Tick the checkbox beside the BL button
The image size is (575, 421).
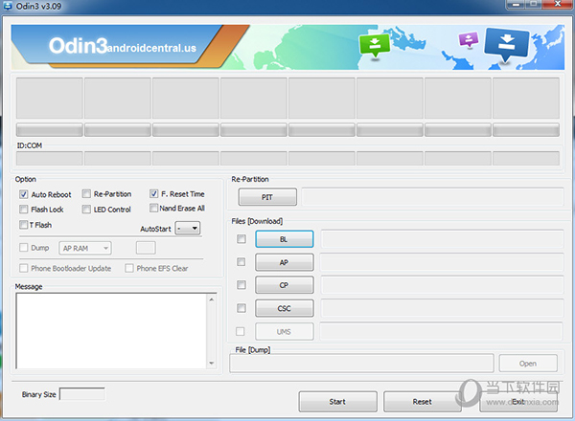241,239
